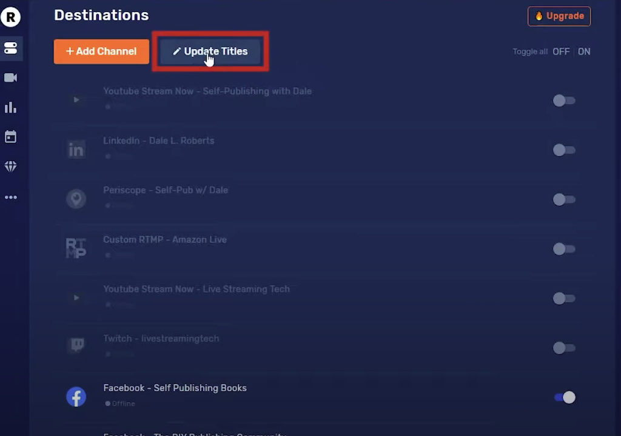The width and height of the screenshot is (621, 436).
Task: Disable the Facebook Self Publishing Books toggle
Action: coord(564,397)
